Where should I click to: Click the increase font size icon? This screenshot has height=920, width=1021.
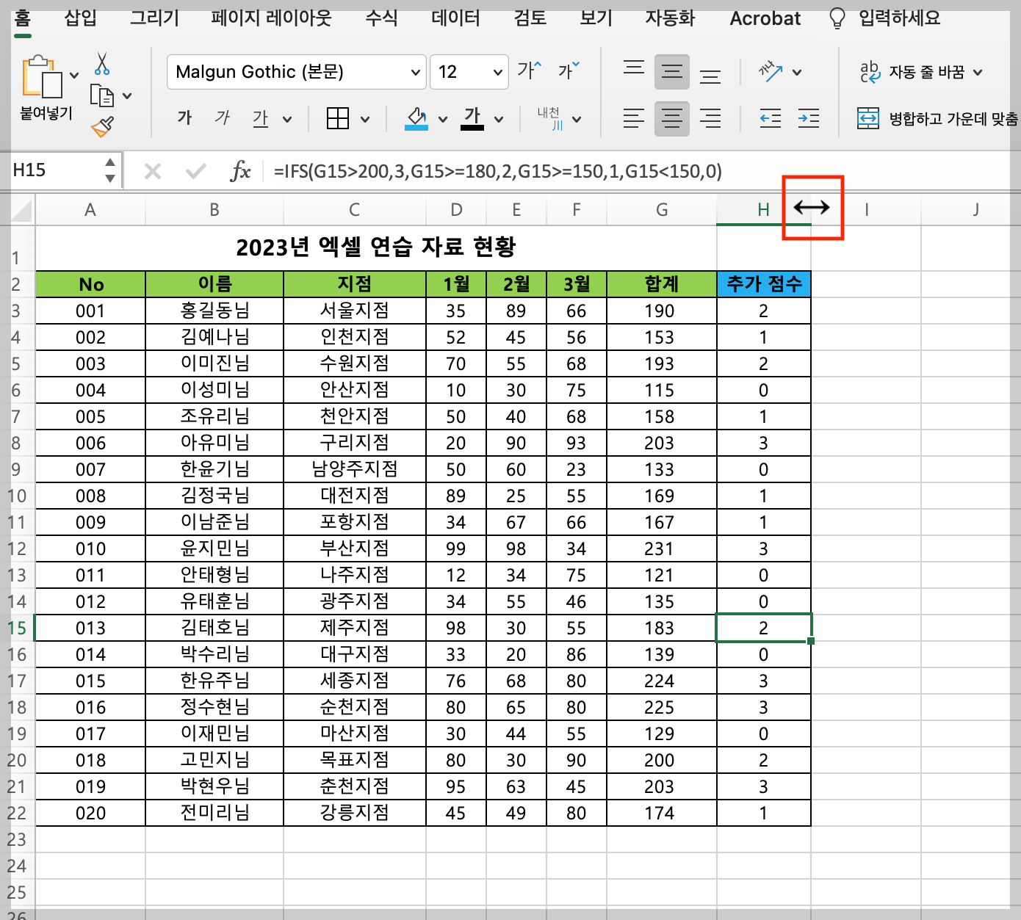click(x=527, y=69)
